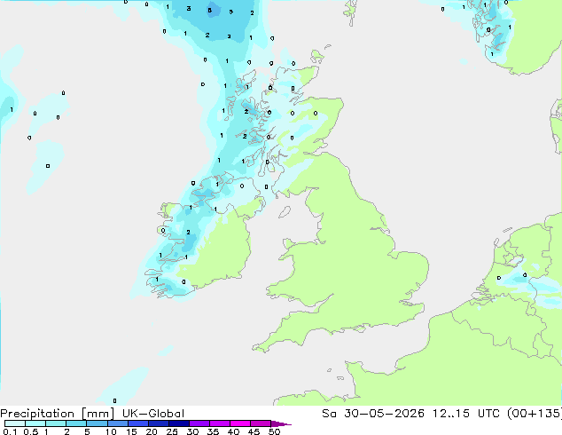Click the 10–15 mm legend color swatch
562x435 pixels.
coord(118,423)
